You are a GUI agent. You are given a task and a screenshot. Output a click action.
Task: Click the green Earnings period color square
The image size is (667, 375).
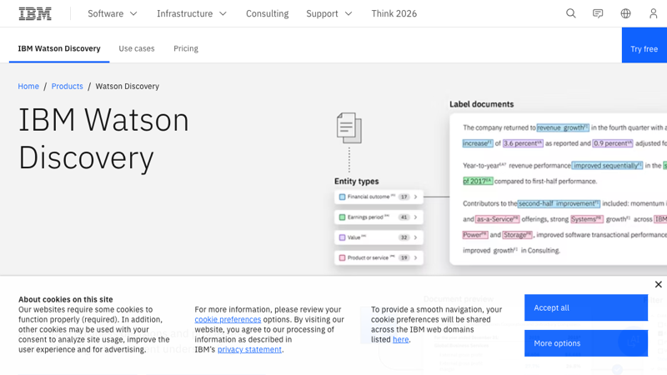(342, 217)
